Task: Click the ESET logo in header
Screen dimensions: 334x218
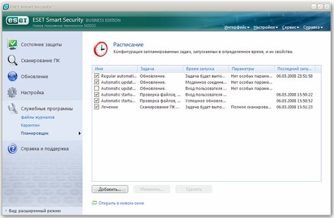Action: pyautogui.click(x=17, y=22)
